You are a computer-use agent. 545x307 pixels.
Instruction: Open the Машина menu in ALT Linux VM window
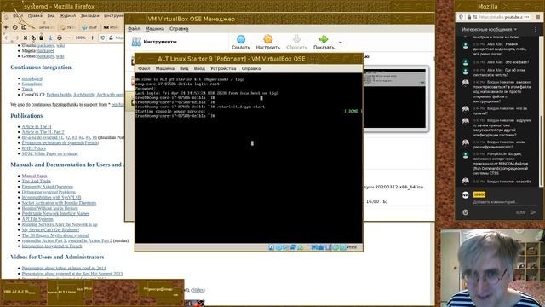[164, 68]
